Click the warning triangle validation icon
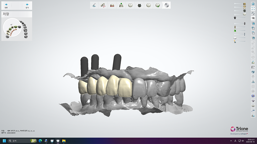 point(253,82)
